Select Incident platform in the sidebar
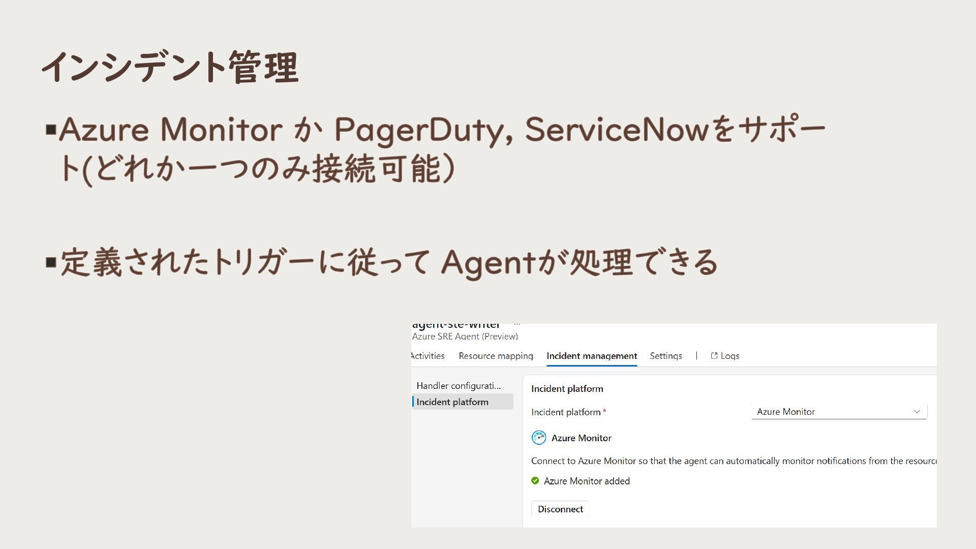The width and height of the screenshot is (976, 549). [463, 402]
